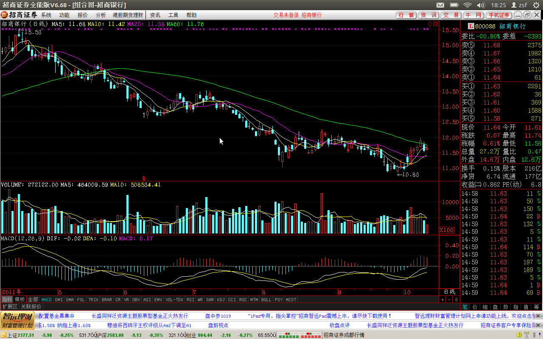The image size is (543, 339).
Task: Select the DMI indicator tab
Action: tap(59, 300)
